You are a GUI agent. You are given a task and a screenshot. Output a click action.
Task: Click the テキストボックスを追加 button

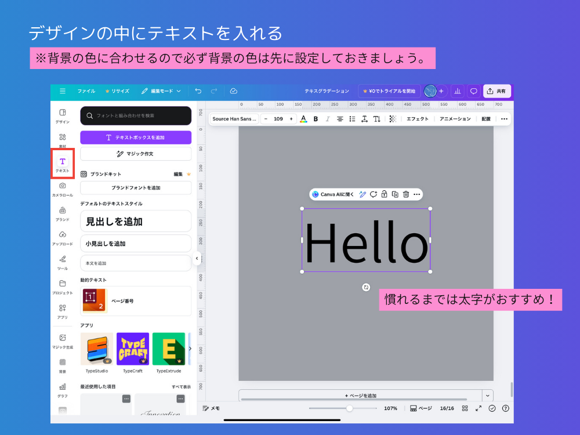point(136,137)
